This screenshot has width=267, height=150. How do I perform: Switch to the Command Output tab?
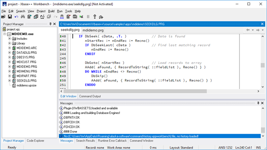[90, 96]
